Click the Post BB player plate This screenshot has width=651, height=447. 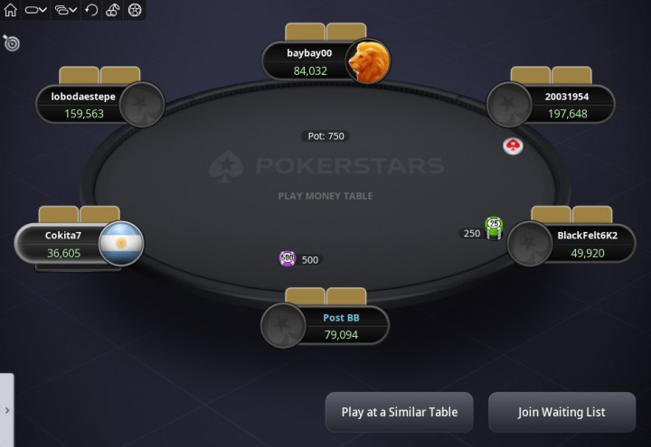[x=325, y=325]
